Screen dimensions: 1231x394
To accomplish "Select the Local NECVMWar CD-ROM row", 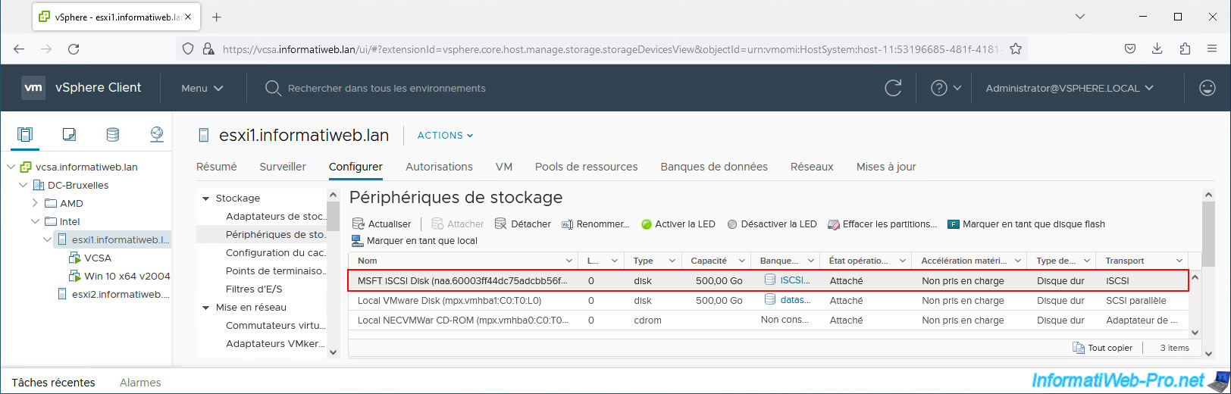I will pyautogui.click(x=768, y=321).
